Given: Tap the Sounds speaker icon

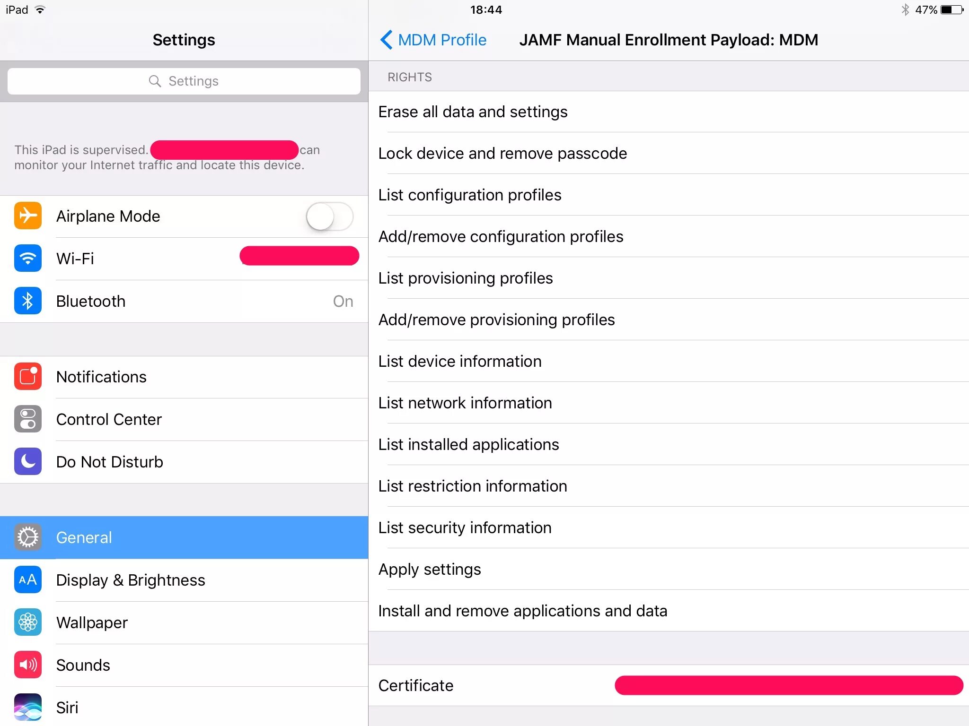Looking at the screenshot, I should tap(28, 665).
